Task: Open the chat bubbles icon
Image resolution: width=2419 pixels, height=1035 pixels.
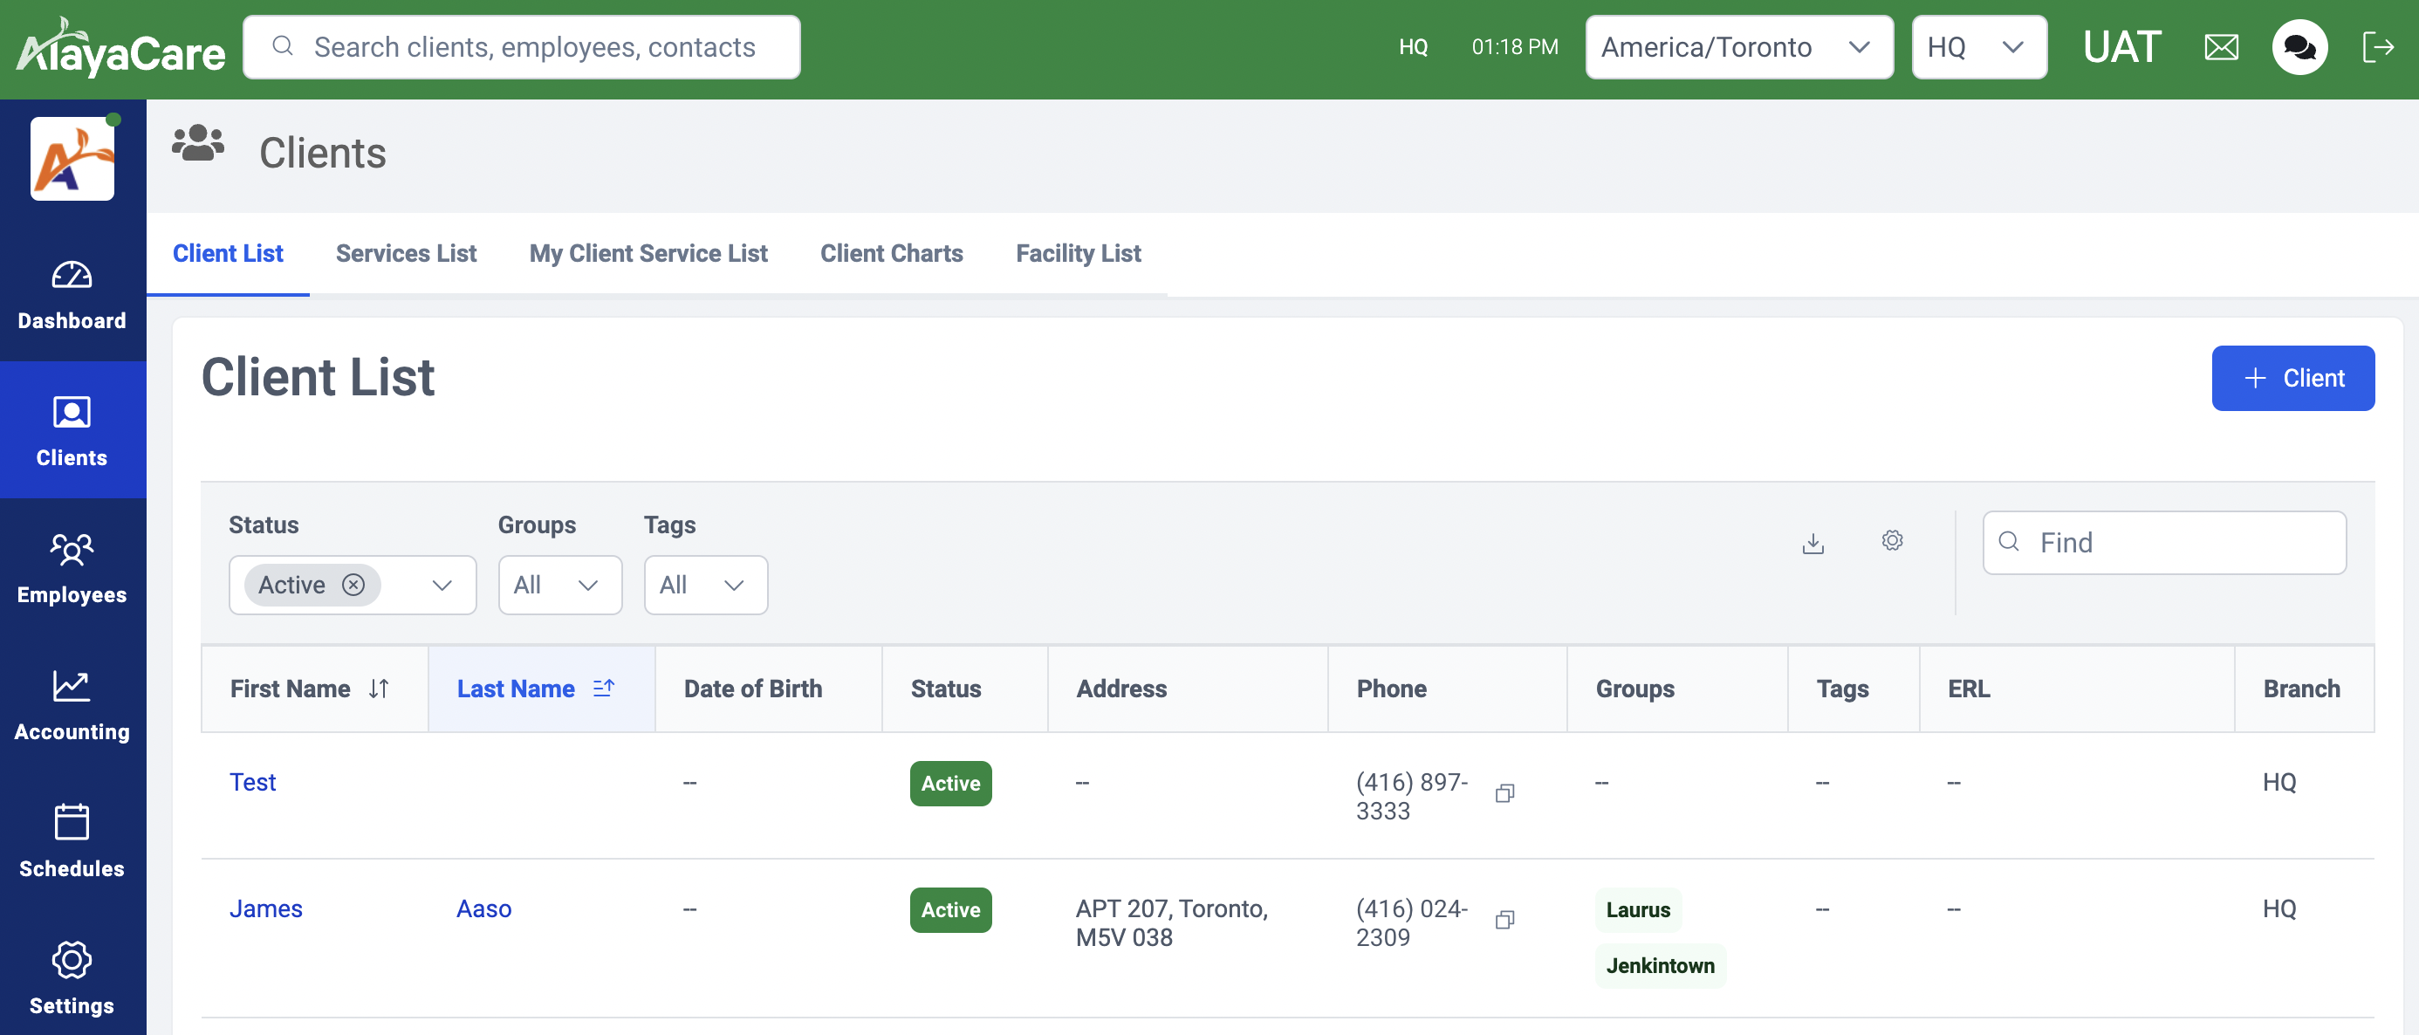Action: click(2299, 47)
